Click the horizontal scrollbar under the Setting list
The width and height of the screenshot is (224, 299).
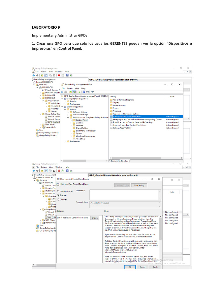pos(146,158)
